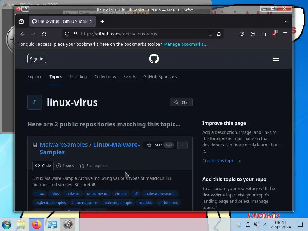Open uBlock Origin extension icon
This screenshot has width=308, height=231.
point(274,33)
